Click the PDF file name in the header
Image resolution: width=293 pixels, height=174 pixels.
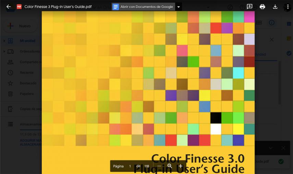point(58,7)
